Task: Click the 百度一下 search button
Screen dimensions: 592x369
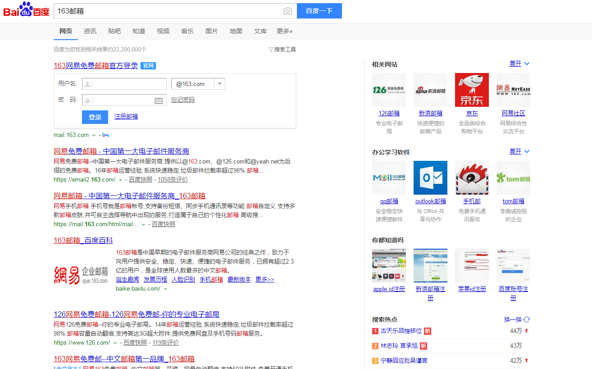Action: [x=319, y=11]
